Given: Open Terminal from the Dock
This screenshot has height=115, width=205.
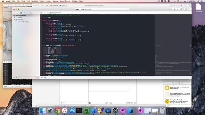Looking at the screenshot, I should tap(79, 111).
